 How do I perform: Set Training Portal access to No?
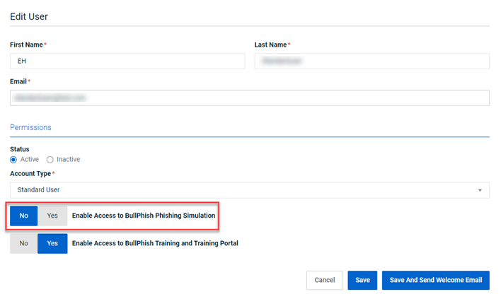pyautogui.click(x=23, y=243)
